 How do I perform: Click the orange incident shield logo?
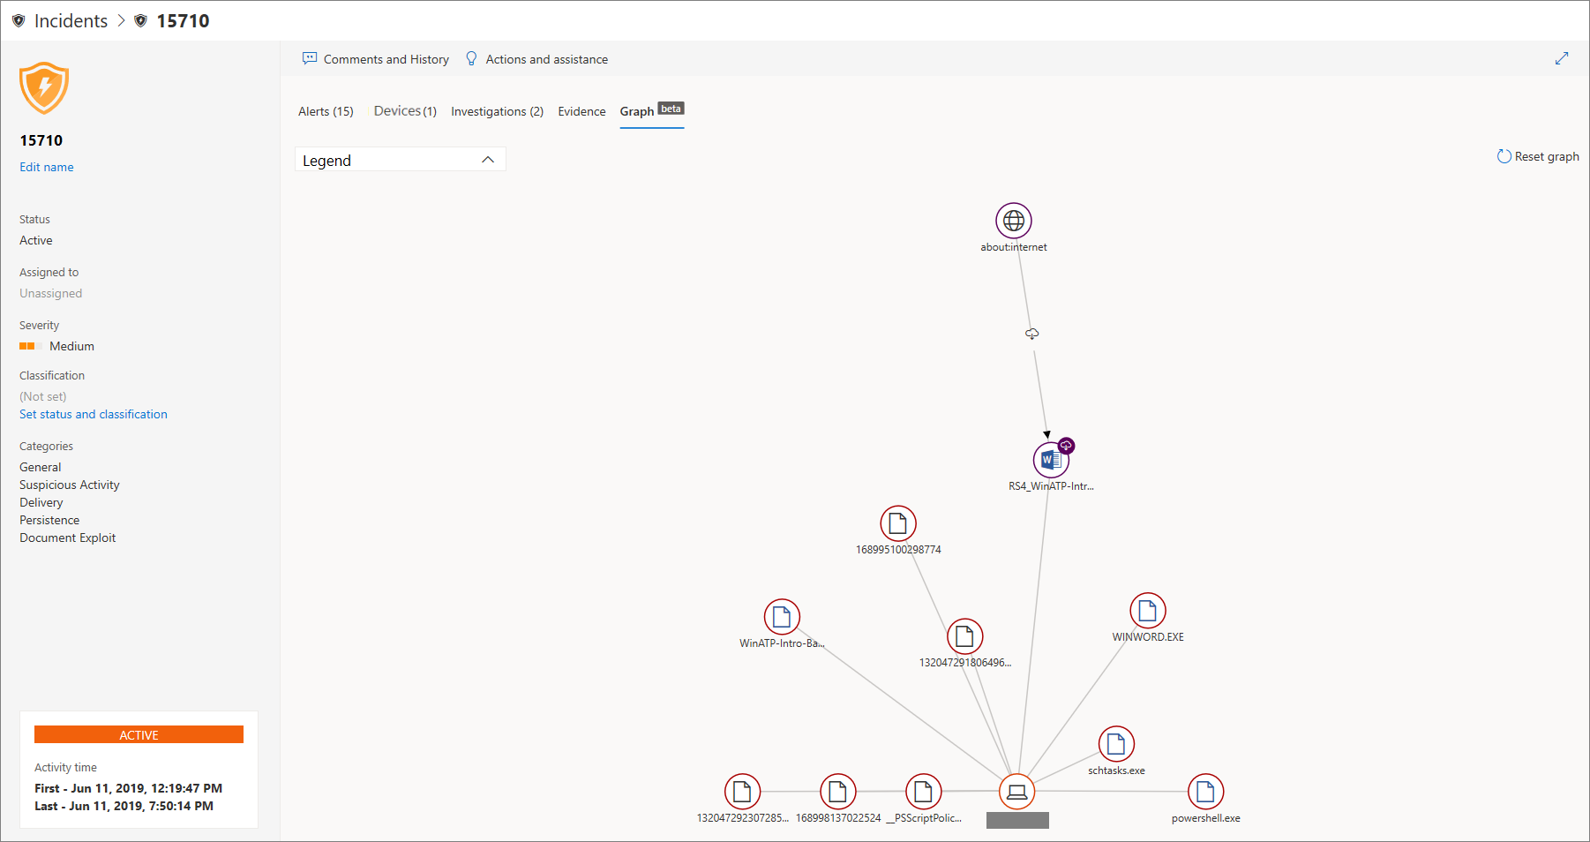(44, 88)
